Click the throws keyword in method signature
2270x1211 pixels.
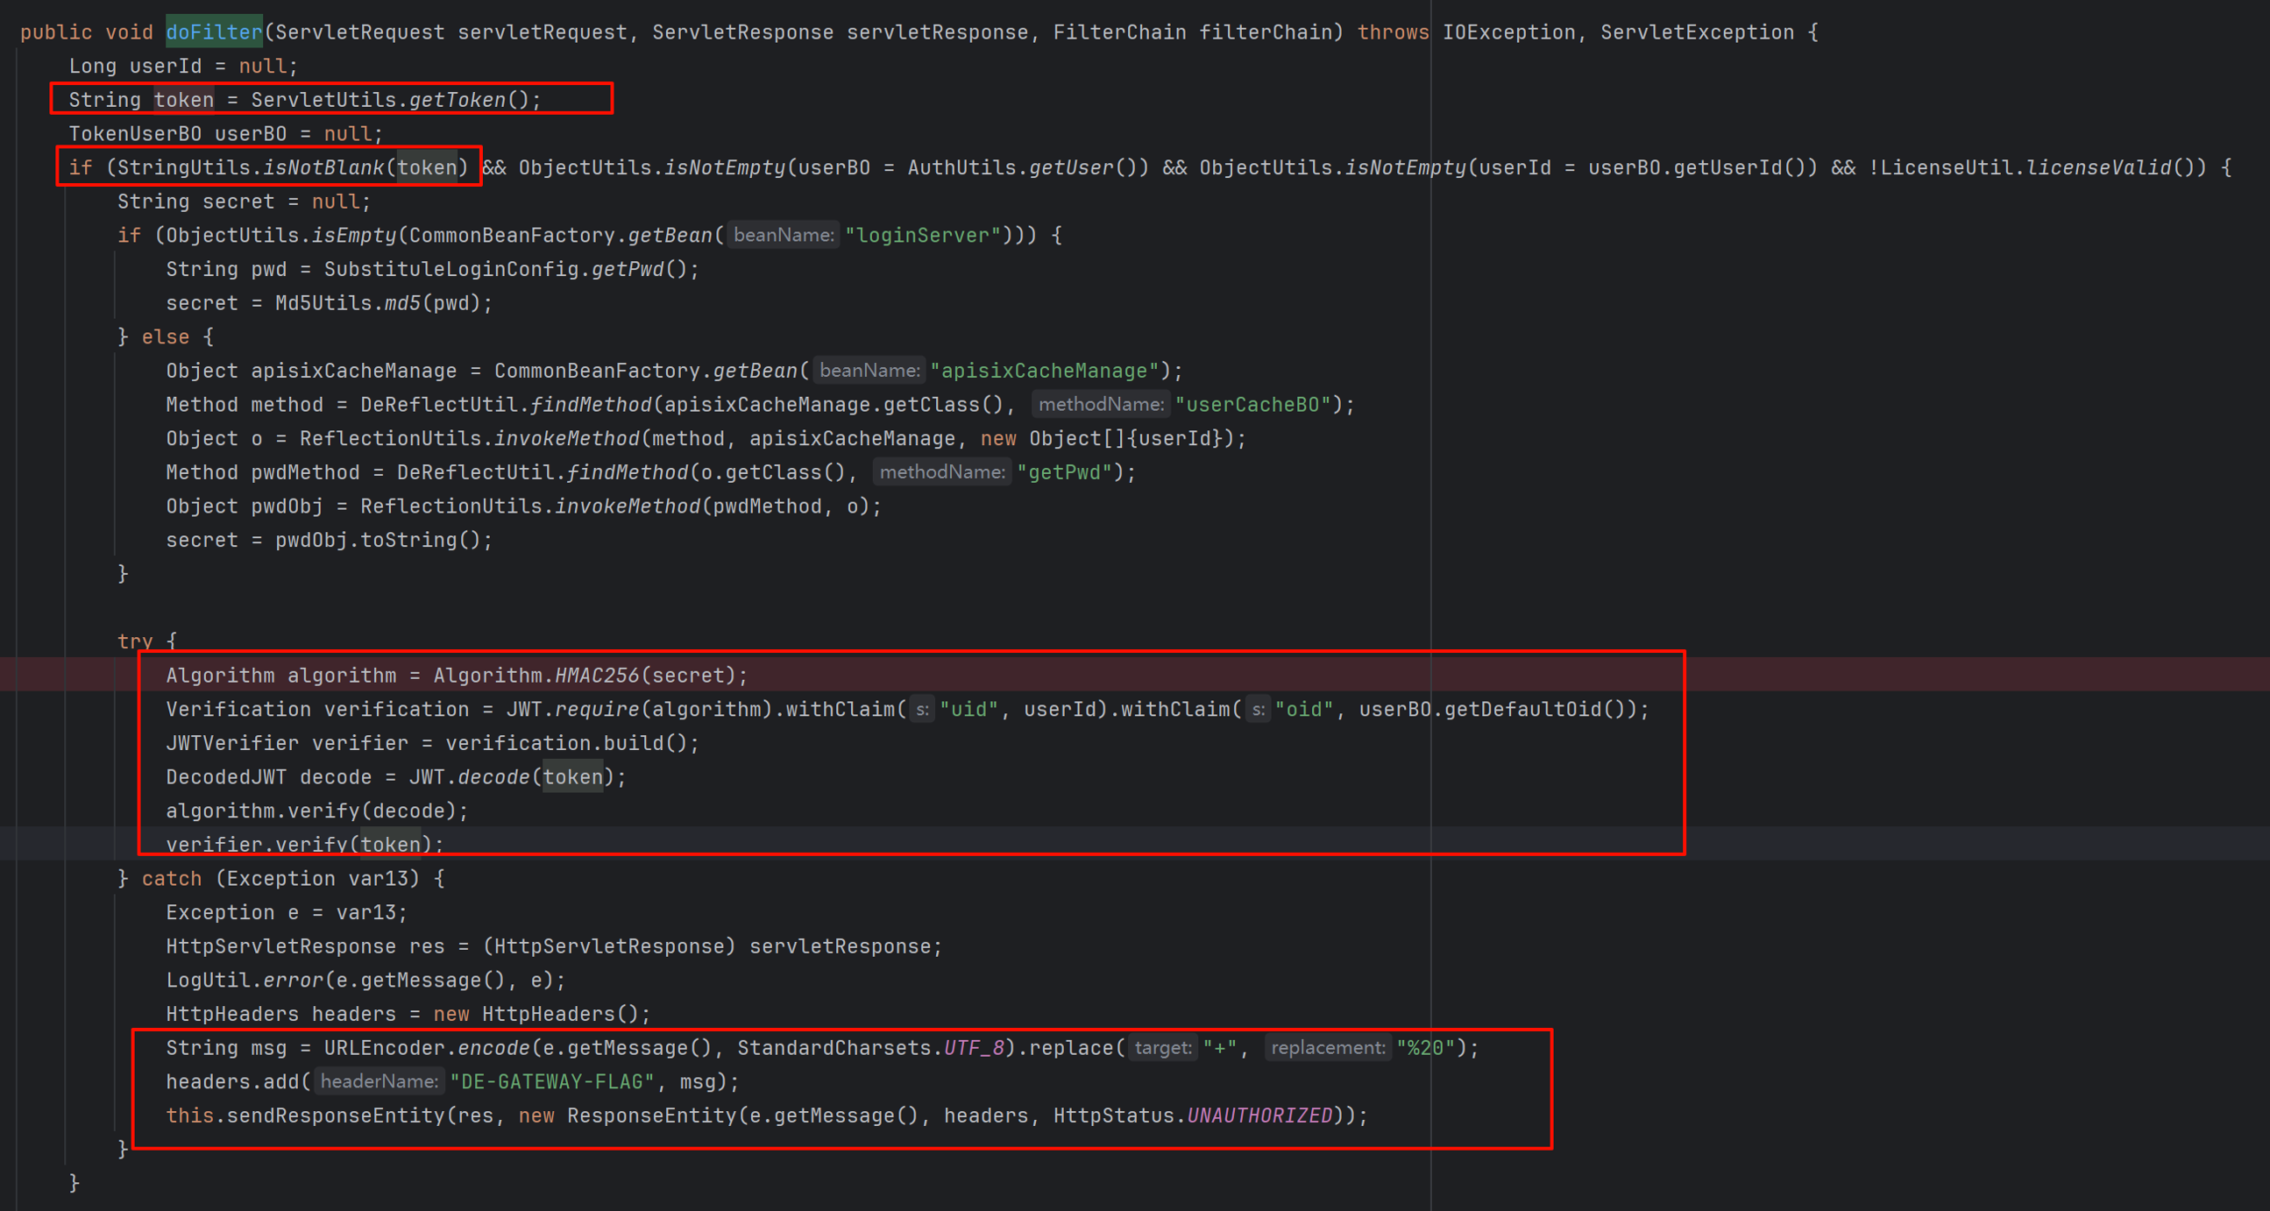pos(1393,32)
